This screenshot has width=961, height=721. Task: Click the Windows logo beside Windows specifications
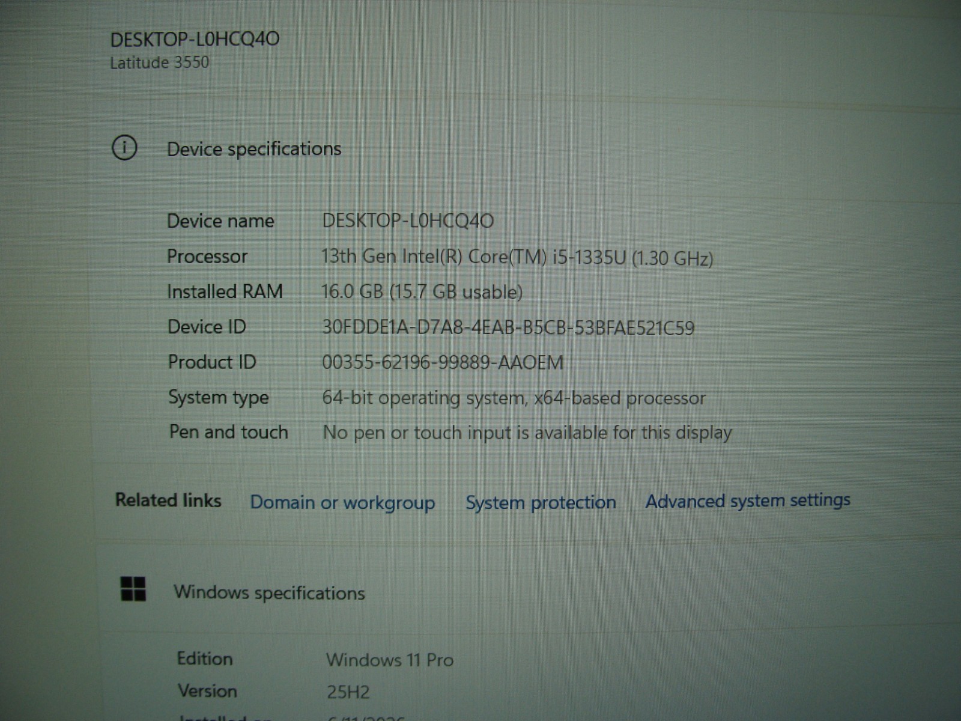click(133, 589)
